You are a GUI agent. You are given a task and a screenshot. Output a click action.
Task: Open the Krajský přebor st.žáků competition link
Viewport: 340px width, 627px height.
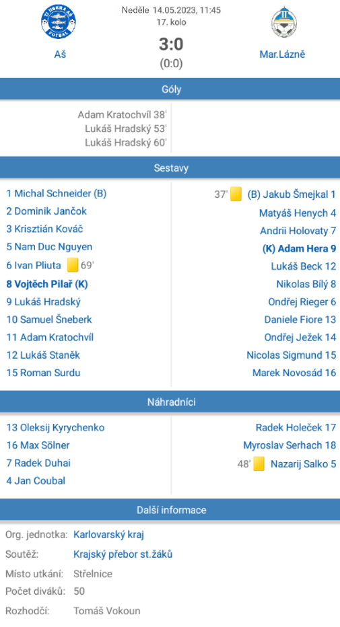123,554
